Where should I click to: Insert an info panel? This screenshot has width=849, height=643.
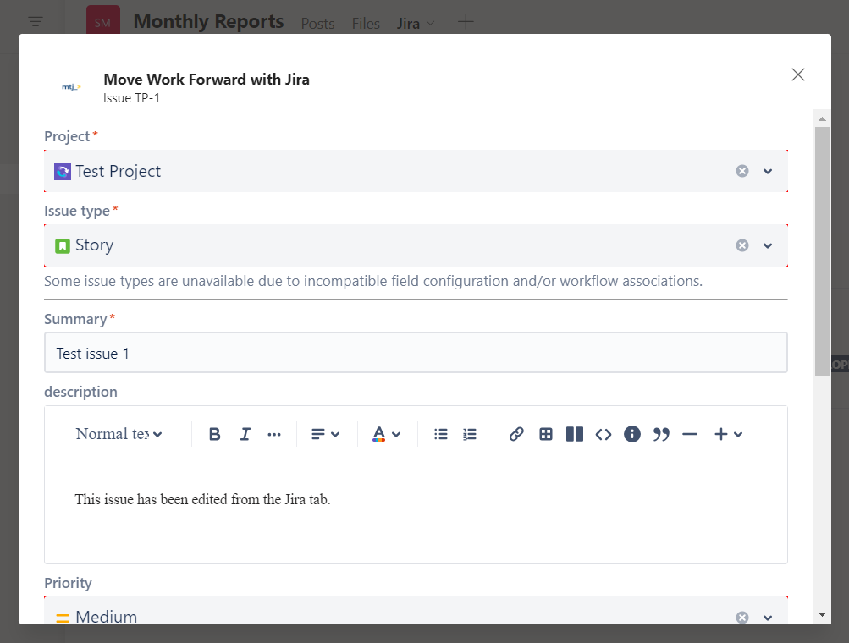point(632,434)
